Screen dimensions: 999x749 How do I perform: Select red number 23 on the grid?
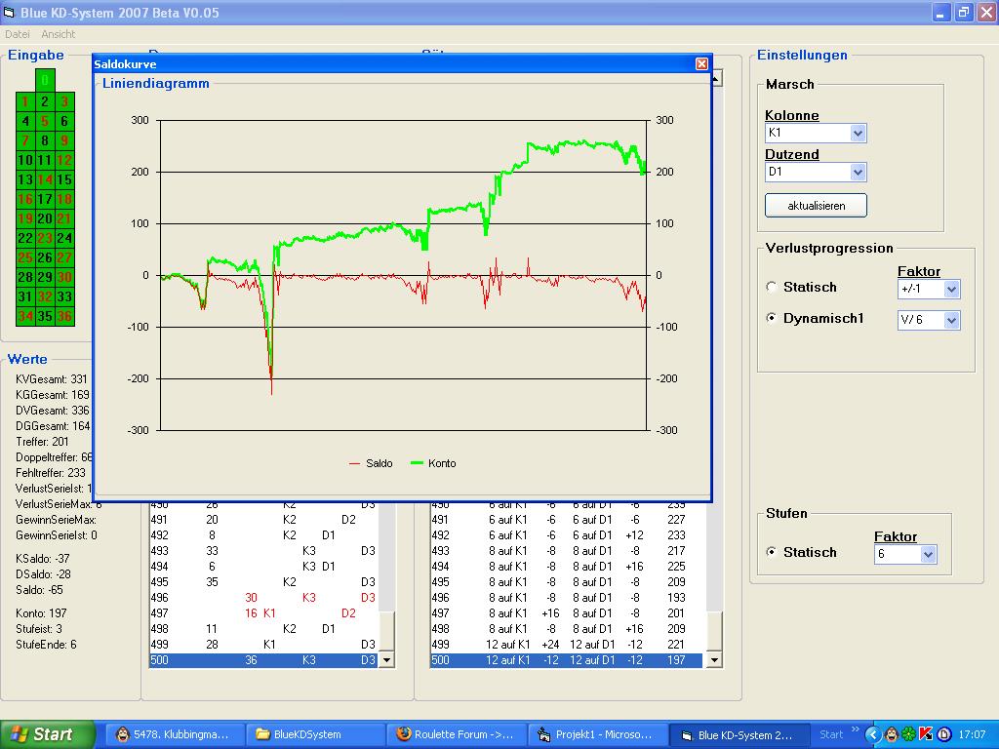pos(45,238)
